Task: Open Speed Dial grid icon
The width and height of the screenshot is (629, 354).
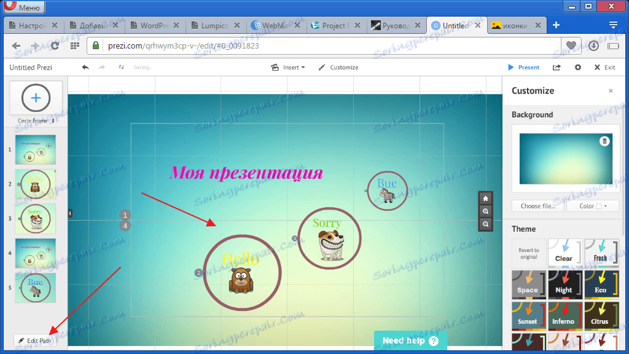Action: coord(74,45)
